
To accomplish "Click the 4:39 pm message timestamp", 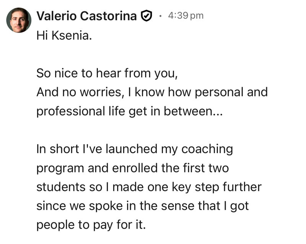I will [x=186, y=16].
